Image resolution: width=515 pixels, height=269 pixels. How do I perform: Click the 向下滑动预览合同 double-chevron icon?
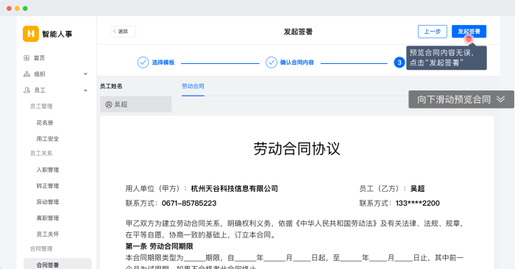500,99
